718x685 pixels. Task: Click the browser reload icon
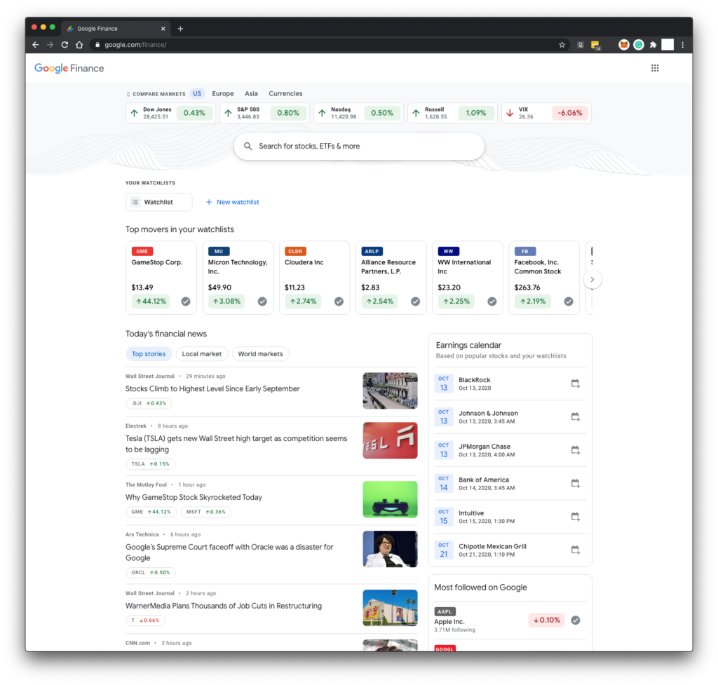click(65, 45)
